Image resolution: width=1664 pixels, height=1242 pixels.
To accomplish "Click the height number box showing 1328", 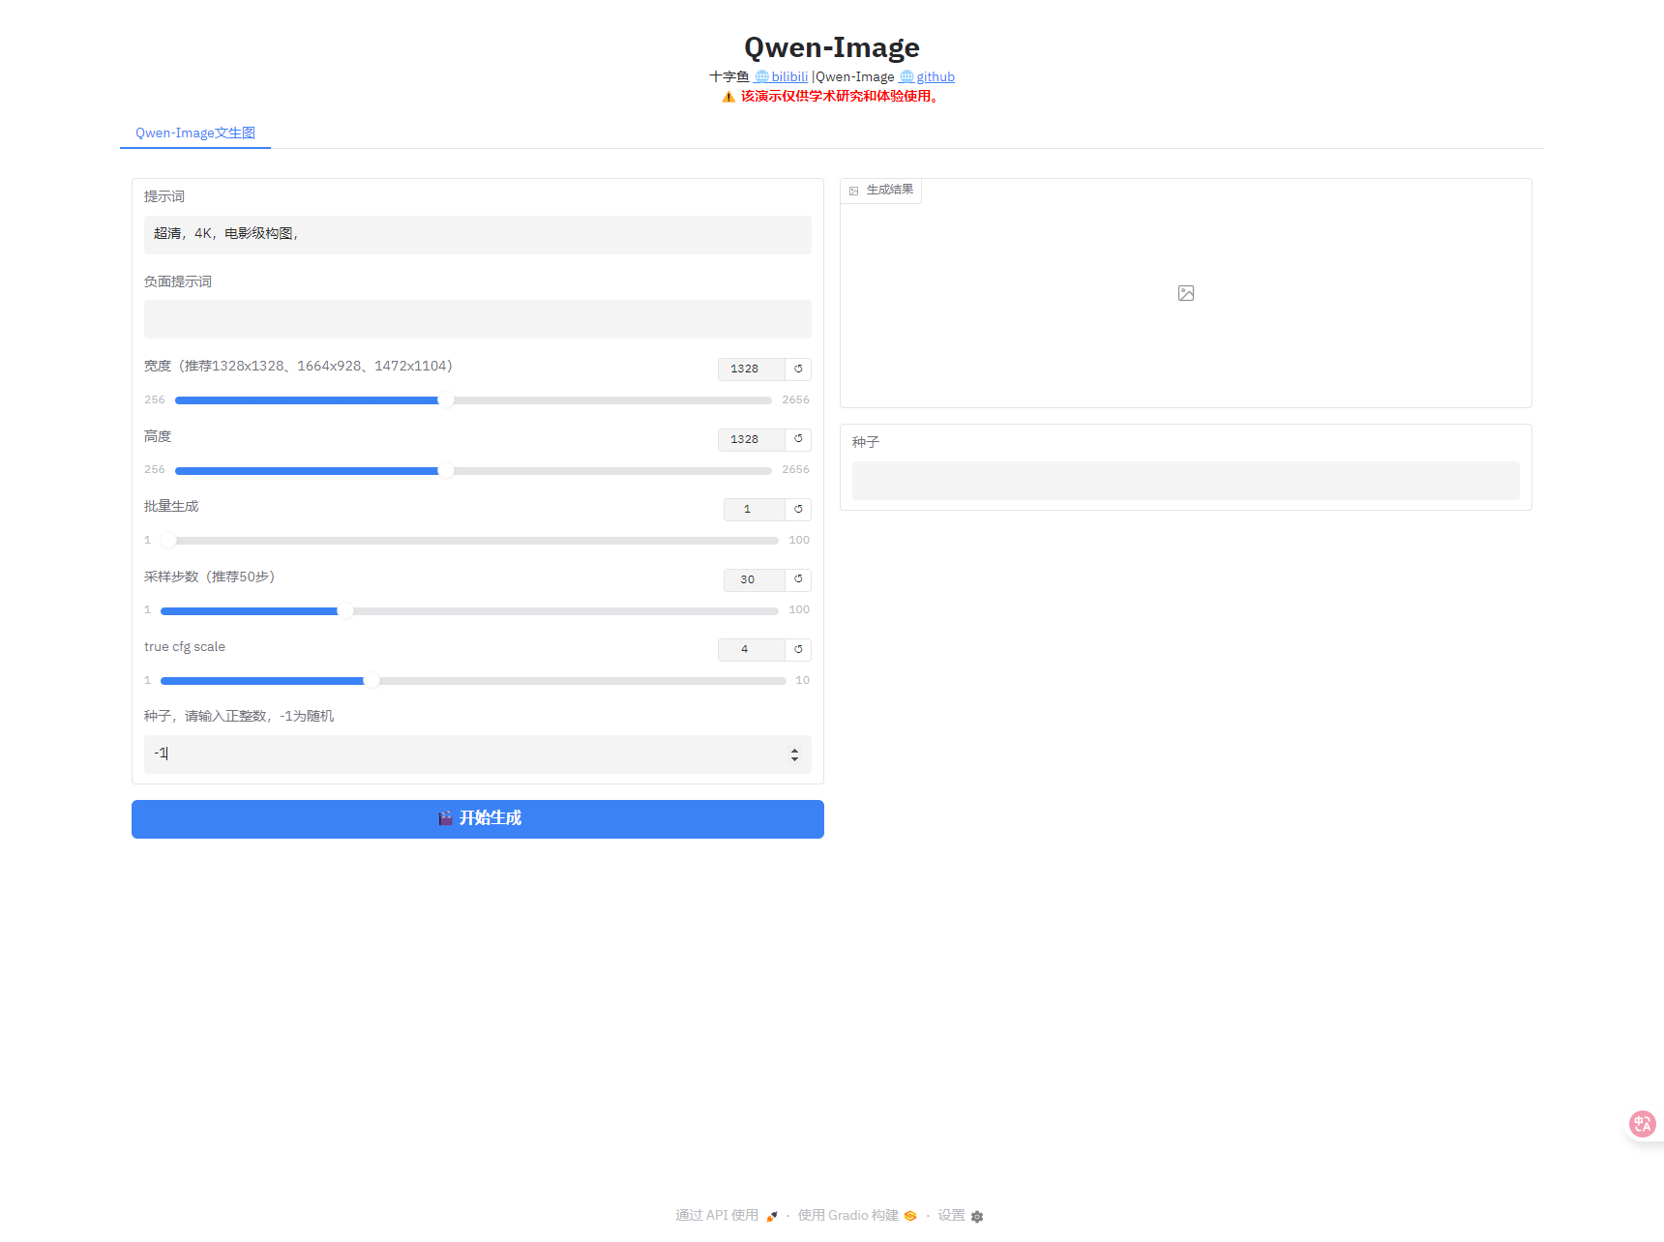I will click(x=752, y=439).
